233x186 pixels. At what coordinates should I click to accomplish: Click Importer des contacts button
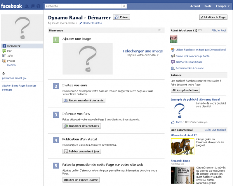coord(82,126)
